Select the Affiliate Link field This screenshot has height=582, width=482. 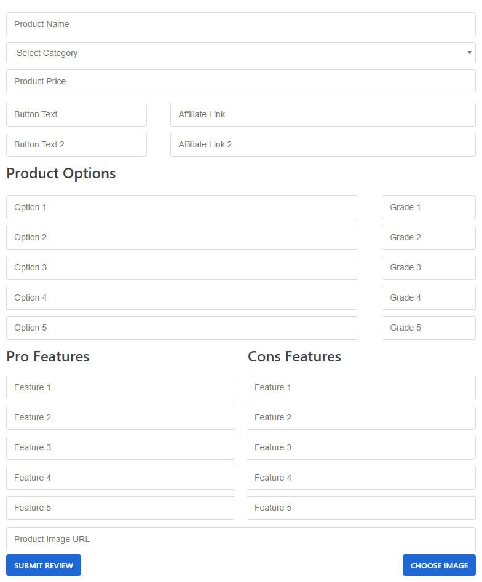point(323,115)
